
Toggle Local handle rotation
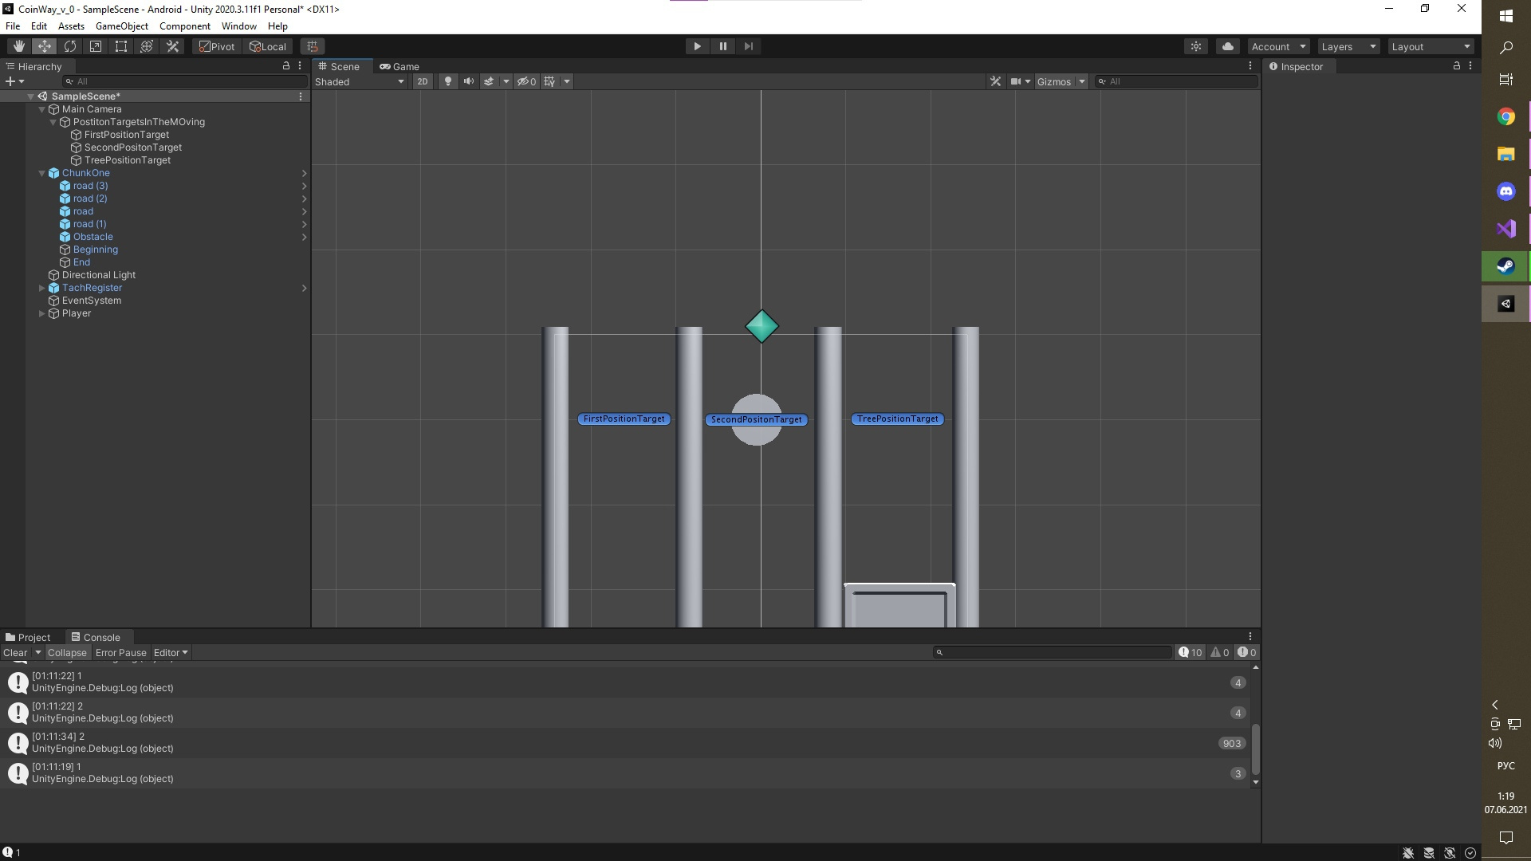tap(267, 46)
